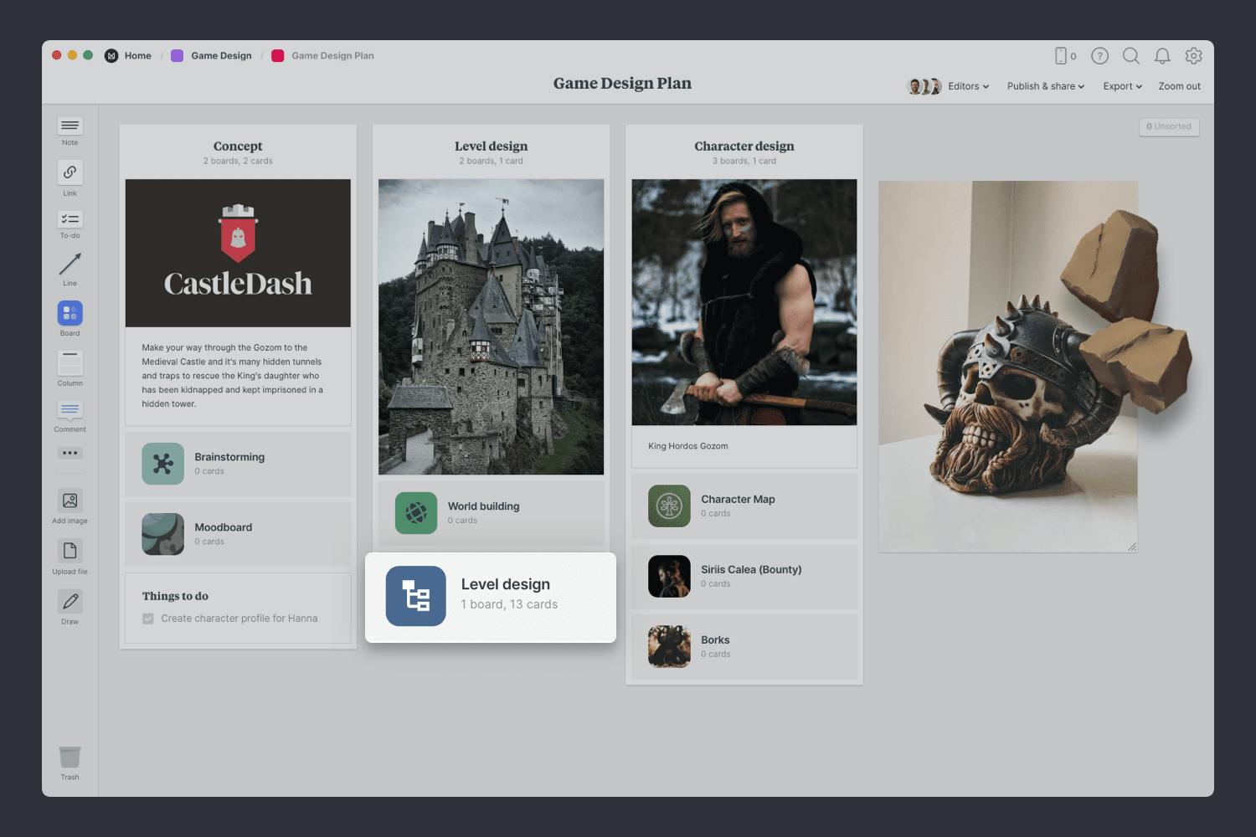Go to Home in breadcrumb

click(x=137, y=56)
